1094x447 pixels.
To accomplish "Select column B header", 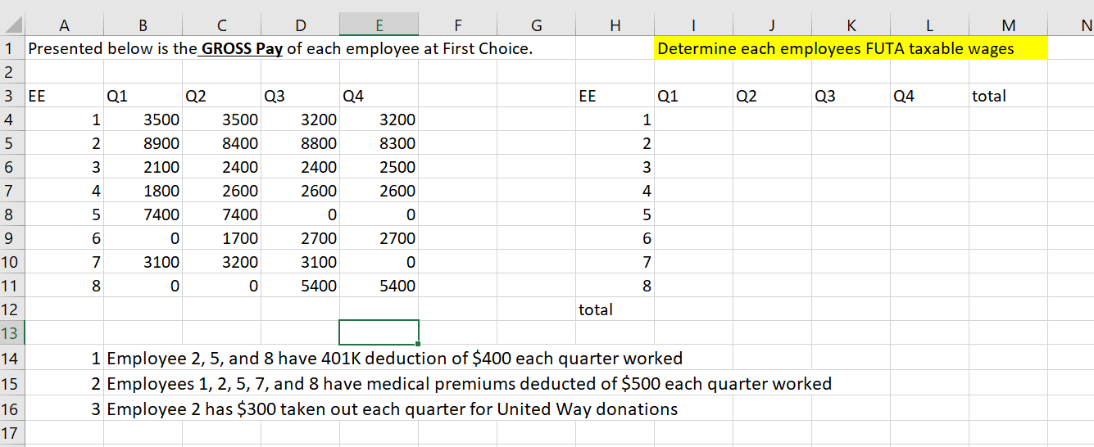I will (x=143, y=25).
